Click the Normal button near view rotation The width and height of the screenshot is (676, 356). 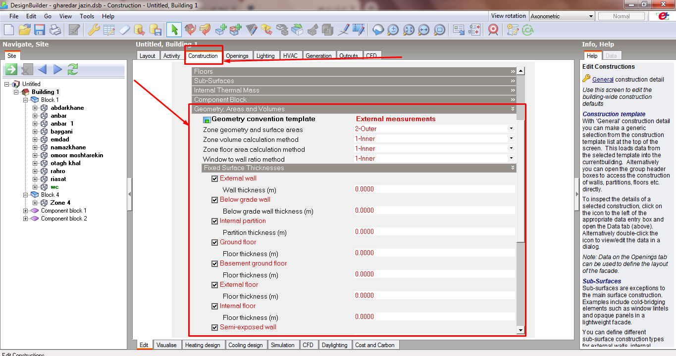pyautogui.click(x=622, y=16)
